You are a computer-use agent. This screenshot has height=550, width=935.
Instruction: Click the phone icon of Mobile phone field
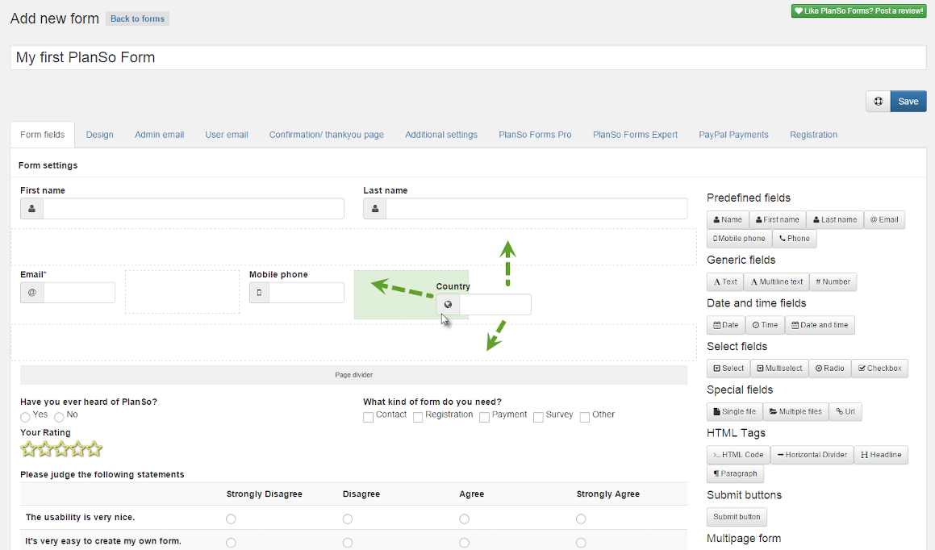tap(260, 293)
